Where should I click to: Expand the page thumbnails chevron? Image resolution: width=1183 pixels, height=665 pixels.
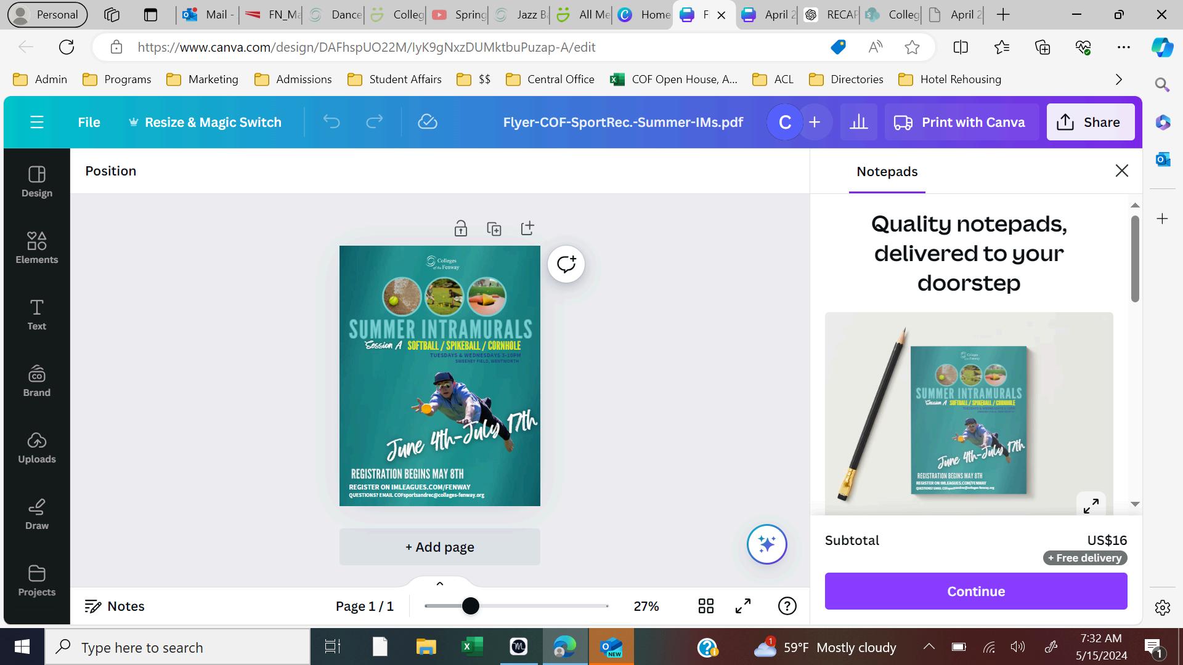[439, 583]
